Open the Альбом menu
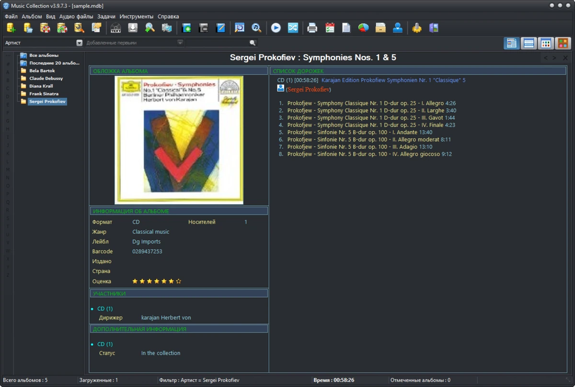Image resolution: width=575 pixels, height=387 pixels. tap(32, 16)
